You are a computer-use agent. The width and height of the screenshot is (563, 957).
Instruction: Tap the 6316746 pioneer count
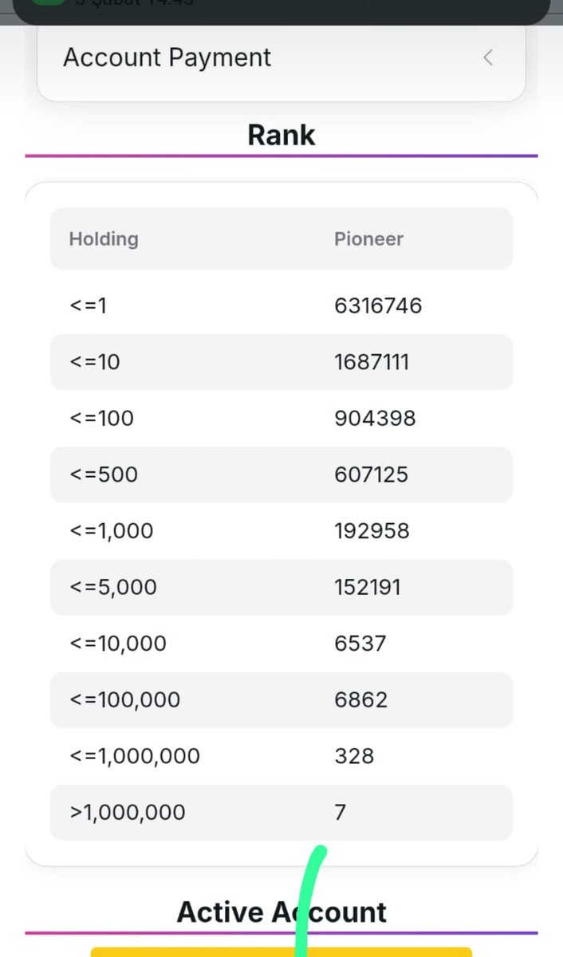pyautogui.click(x=378, y=305)
